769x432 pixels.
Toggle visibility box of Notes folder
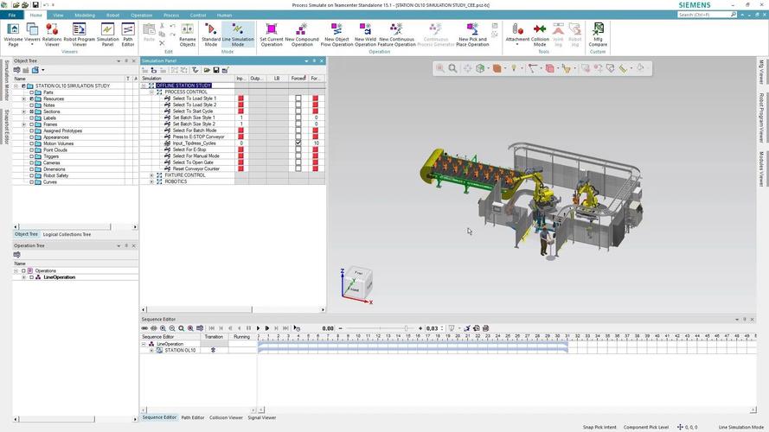(31, 105)
